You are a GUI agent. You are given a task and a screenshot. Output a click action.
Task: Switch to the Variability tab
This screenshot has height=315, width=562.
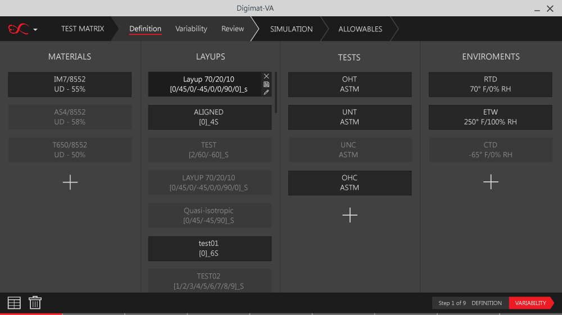coord(191,29)
